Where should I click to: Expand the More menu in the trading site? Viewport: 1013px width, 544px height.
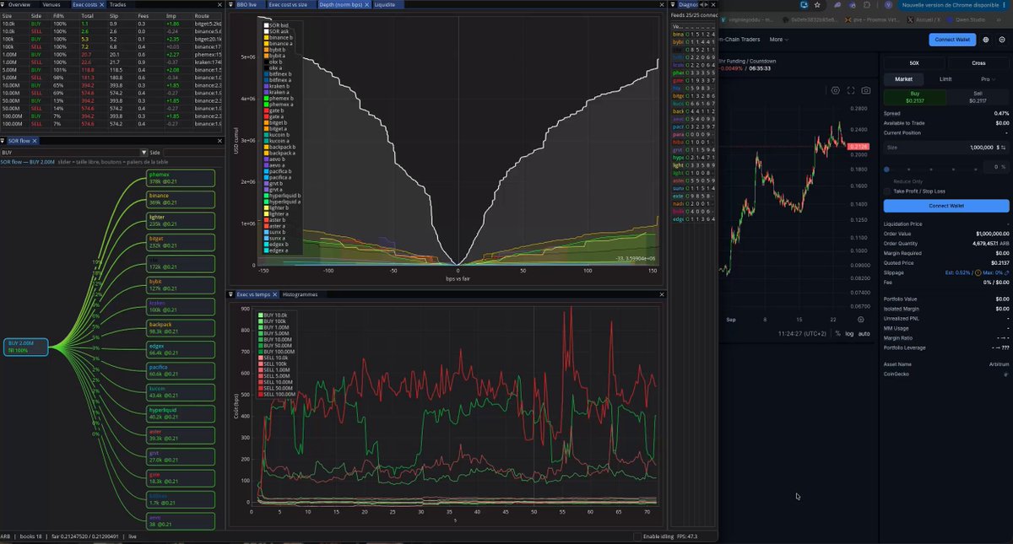(x=779, y=40)
